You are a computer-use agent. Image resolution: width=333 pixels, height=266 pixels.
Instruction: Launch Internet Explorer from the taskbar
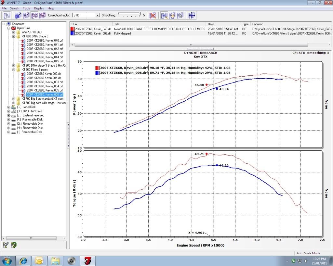[23, 261]
